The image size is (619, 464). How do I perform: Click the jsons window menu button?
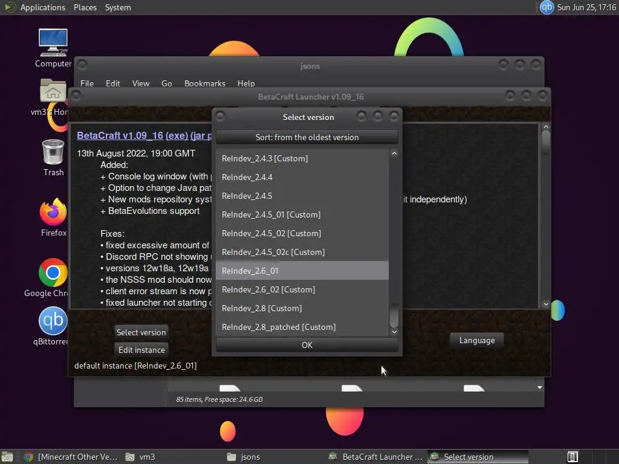tap(82, 64)
